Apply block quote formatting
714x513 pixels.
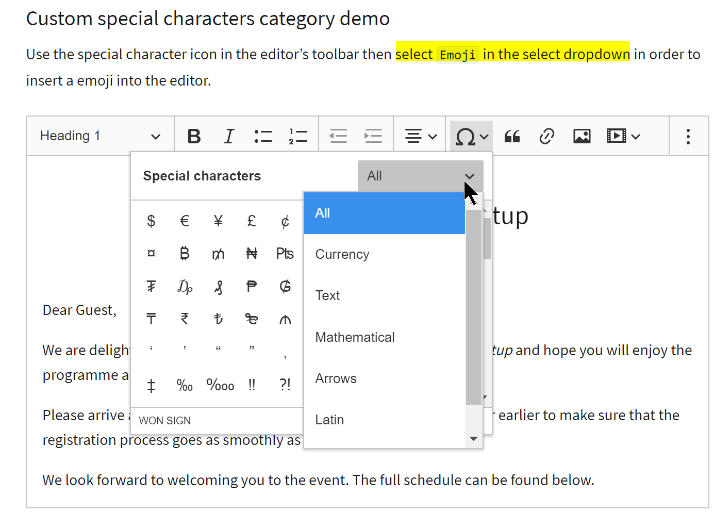[x=512, y=136]
